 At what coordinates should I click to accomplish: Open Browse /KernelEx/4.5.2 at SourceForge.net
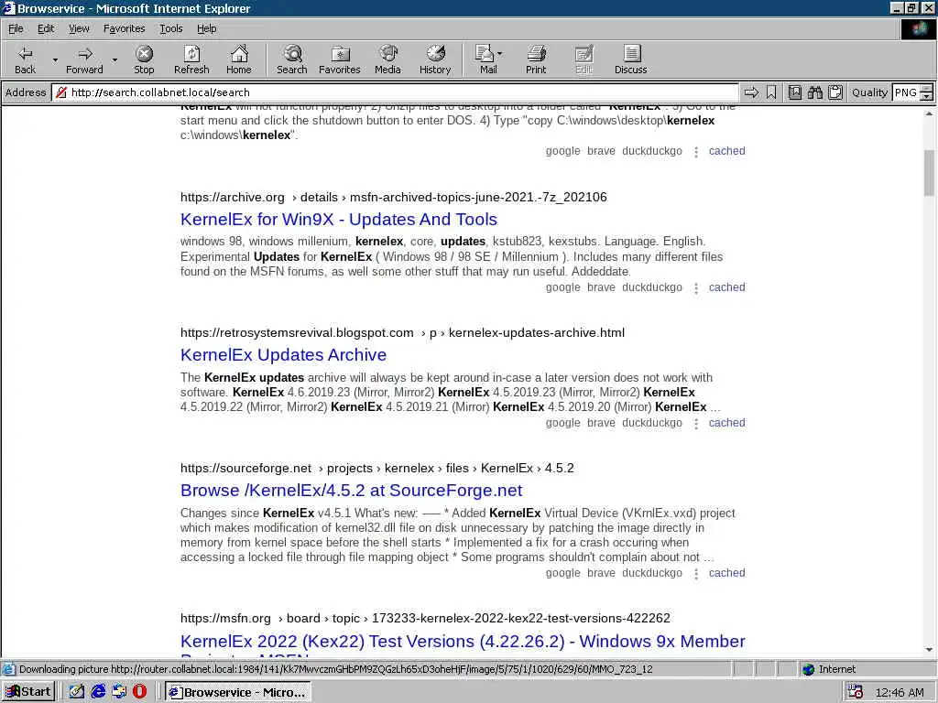(x=351, y=491)
